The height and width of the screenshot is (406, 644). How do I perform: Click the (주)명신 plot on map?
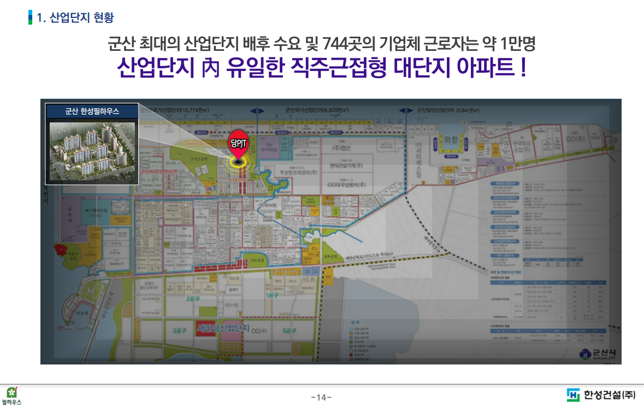342,148
